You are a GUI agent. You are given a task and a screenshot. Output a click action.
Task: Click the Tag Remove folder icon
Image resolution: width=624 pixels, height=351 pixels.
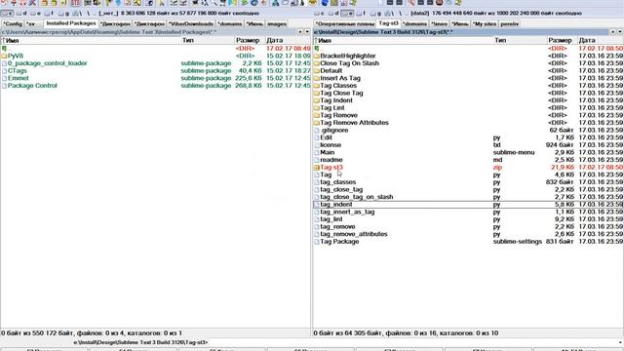[x=317, y=115]
